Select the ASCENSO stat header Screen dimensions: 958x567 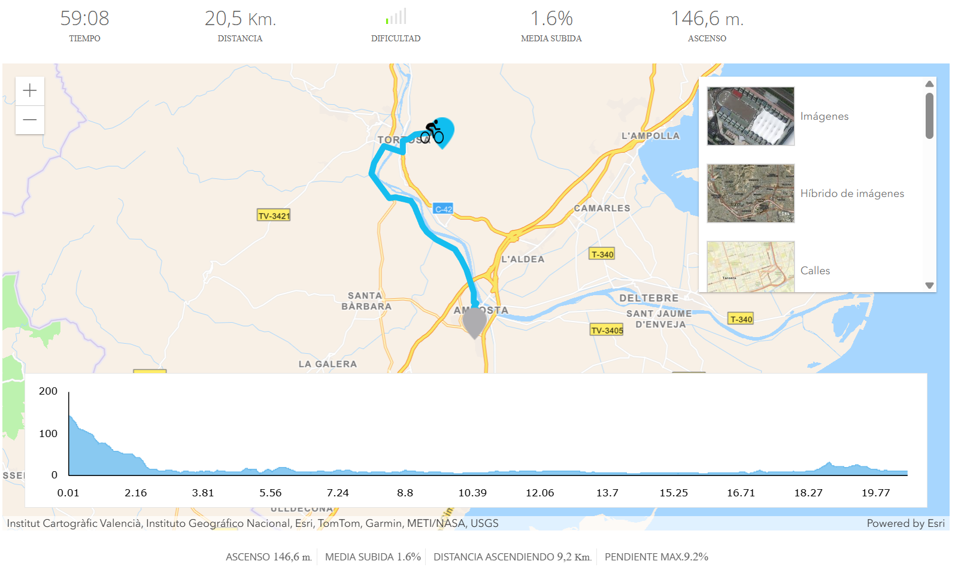click(x=707, y=38)
